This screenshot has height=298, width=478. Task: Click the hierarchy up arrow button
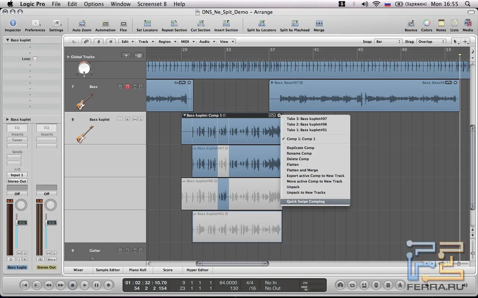pos(74,42)
